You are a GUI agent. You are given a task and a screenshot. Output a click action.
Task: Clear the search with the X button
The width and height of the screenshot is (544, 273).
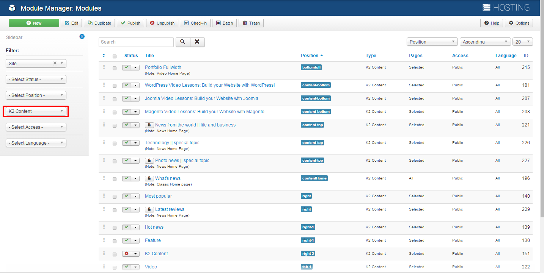click(x=197, y=42)
